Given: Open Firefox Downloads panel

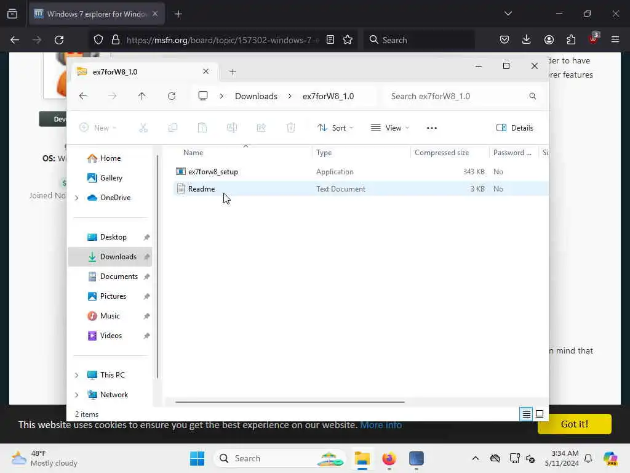Looking at the screenshot, I should (x=527, y=39).
